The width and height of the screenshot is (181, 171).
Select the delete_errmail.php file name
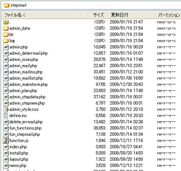click(26, 122)
